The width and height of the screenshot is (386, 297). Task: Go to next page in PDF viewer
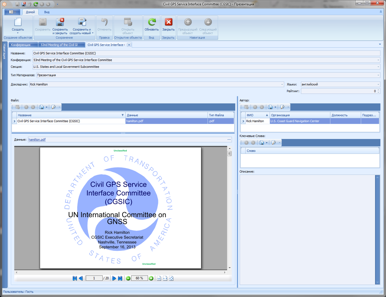114,278
